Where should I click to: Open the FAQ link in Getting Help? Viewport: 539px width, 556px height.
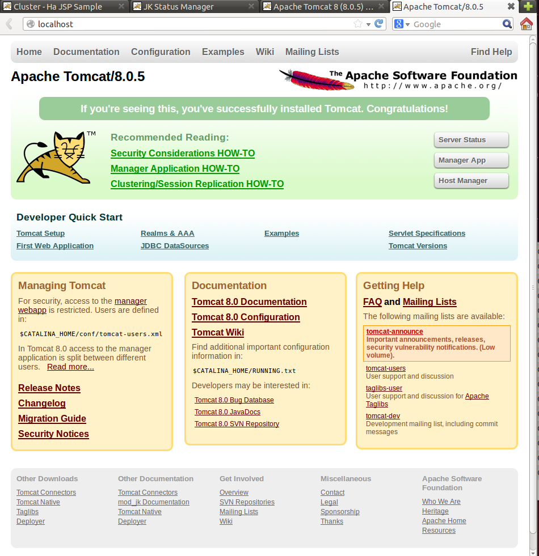point(372,302)
